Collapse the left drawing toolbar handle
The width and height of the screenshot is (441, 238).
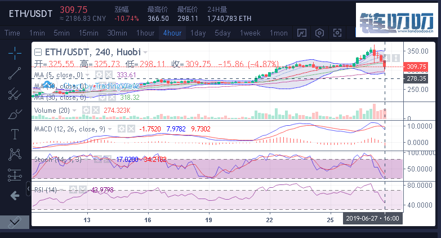tap(28, 189)
